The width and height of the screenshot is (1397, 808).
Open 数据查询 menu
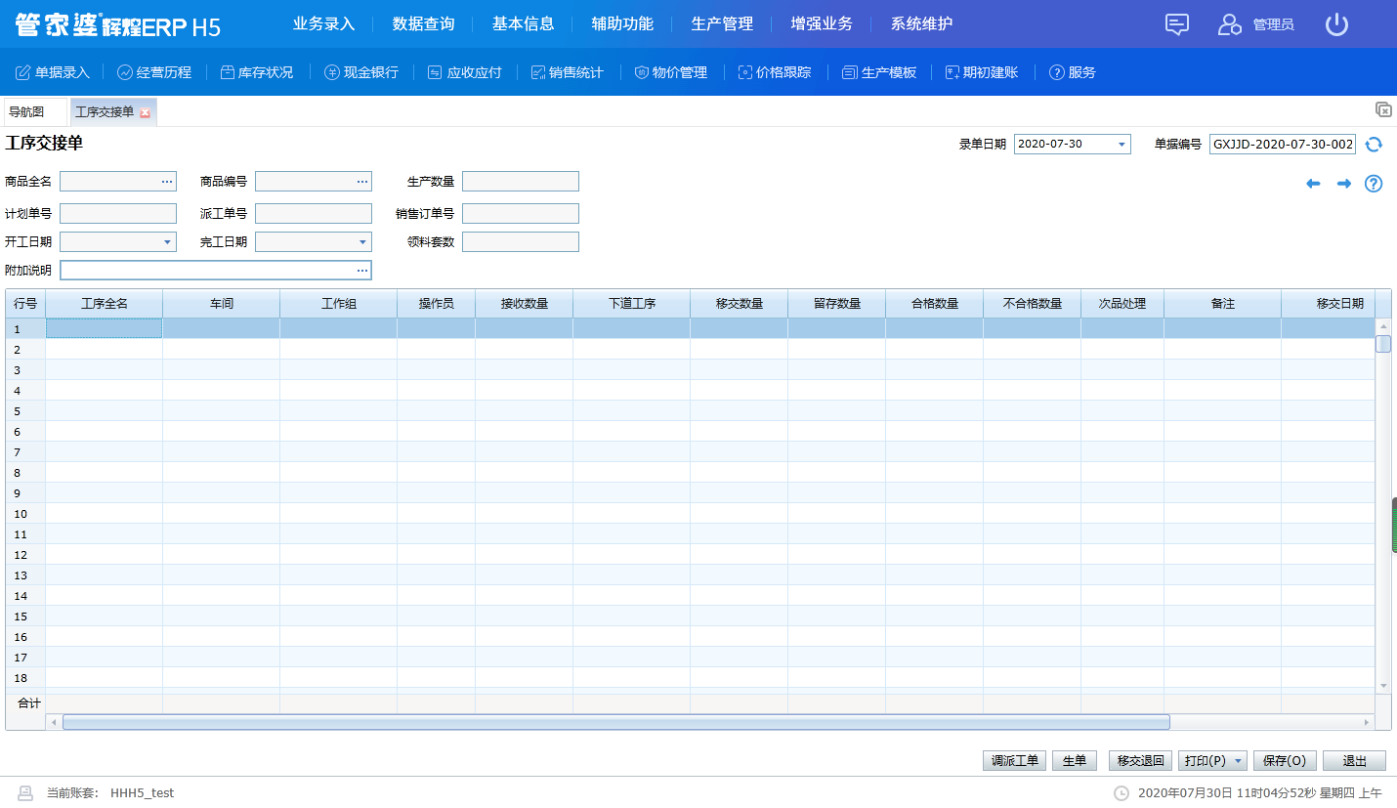click(423, 24)
